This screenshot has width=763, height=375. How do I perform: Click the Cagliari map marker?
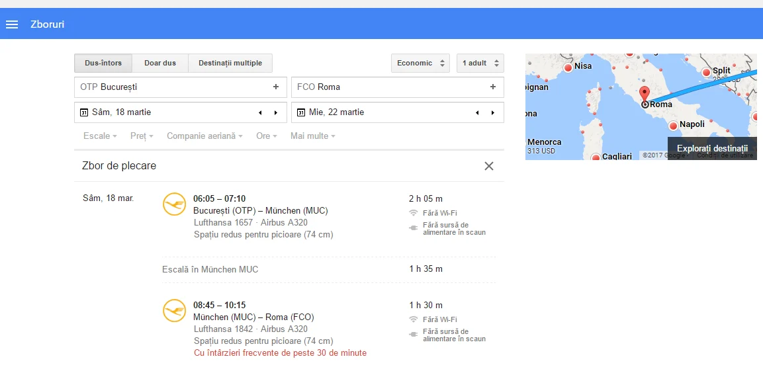pyautogui.click(x=596, y=157)
